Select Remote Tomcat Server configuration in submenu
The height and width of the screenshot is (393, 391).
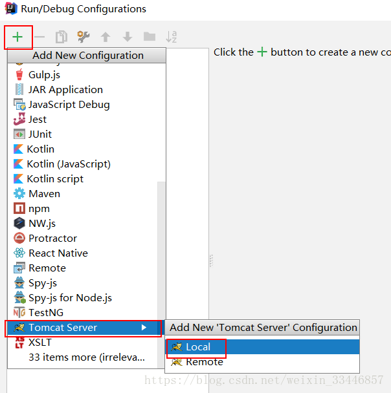tap(262, 362)
